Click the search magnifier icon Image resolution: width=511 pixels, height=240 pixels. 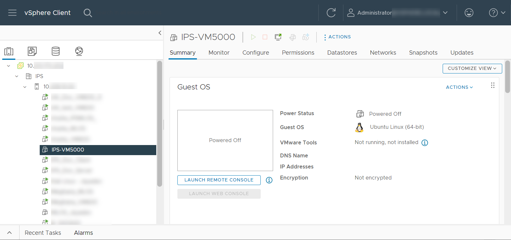tap(88, 13)
